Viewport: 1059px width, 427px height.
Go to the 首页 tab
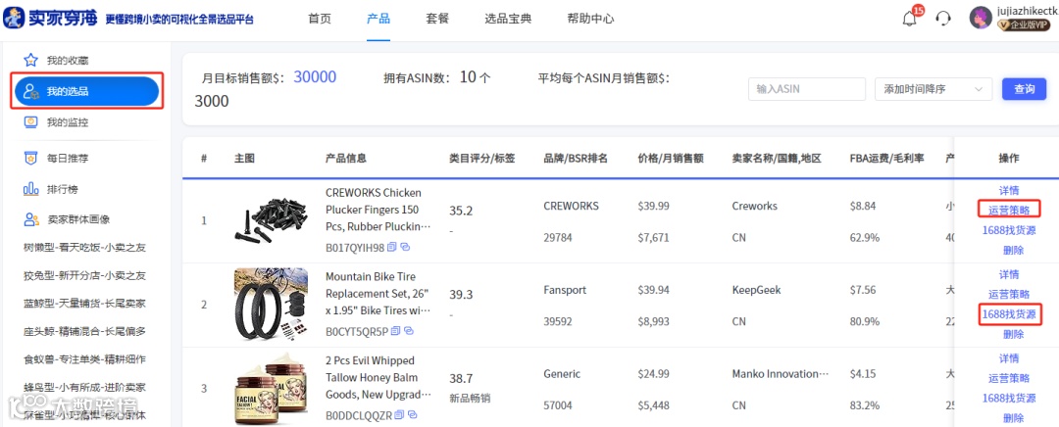[x=320, y=19]
